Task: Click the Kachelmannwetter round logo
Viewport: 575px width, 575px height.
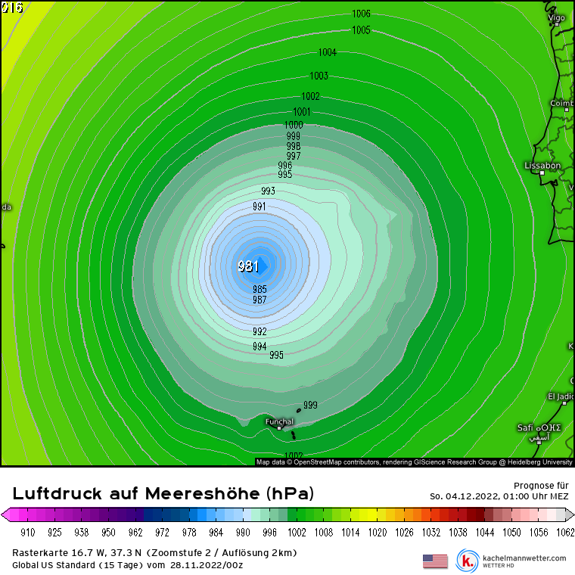Action: (467, 561)
